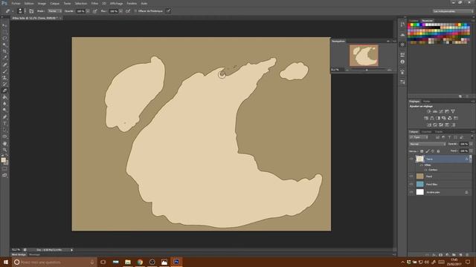The height and width of the screenshot is (267, 476).
Task: Select the Paint Bucket tool
Action: [4, 97]
